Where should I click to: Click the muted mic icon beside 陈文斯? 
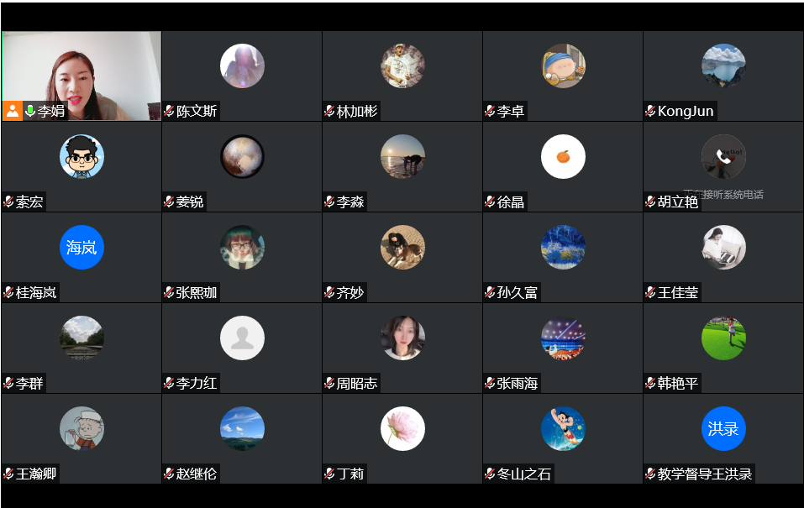pos(169,111)
